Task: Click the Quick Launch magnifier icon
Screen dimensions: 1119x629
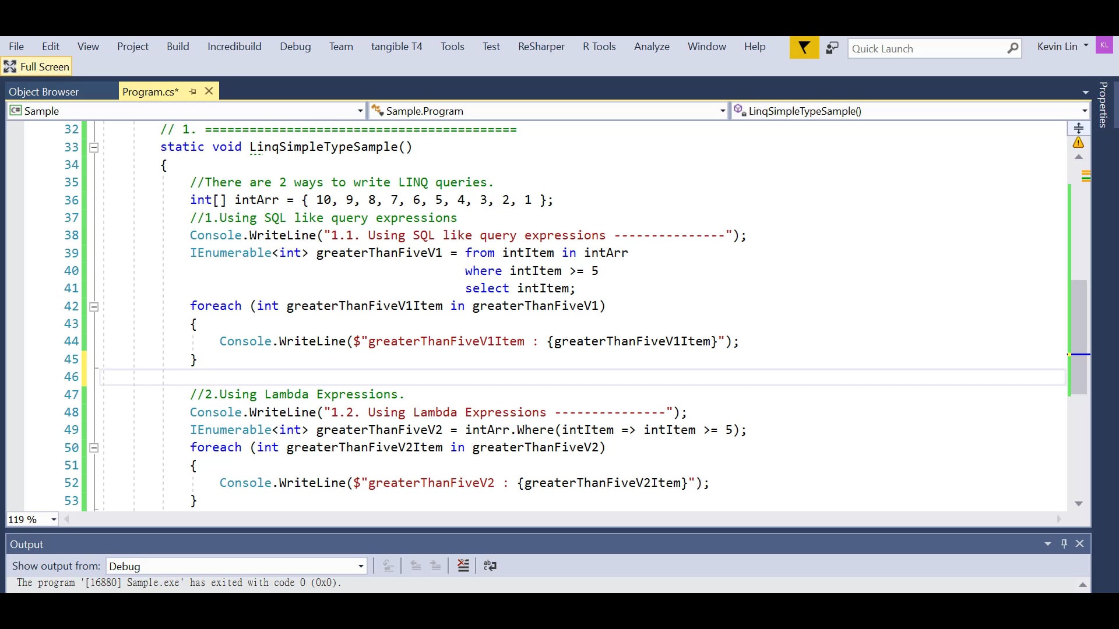Action: point(1014,48)
